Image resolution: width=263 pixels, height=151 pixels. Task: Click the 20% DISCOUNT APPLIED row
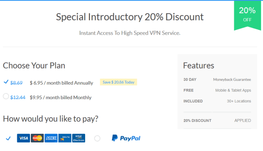(217, 121)
